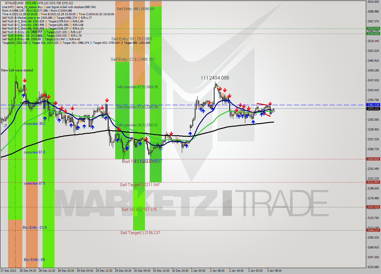Select the 'Sell Entry -23.6 | 2488.707' label
The height and width of the screenshot is (274, 381).
coord(133,59)
